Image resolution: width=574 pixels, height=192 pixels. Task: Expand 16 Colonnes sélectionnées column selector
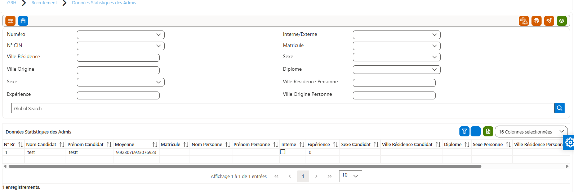coord(531,132)
